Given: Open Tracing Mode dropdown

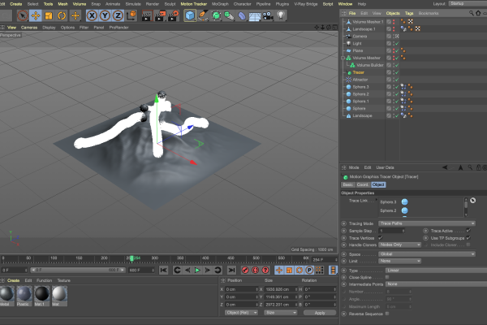Looking at the screenshot, I should [x=427, y=223].
